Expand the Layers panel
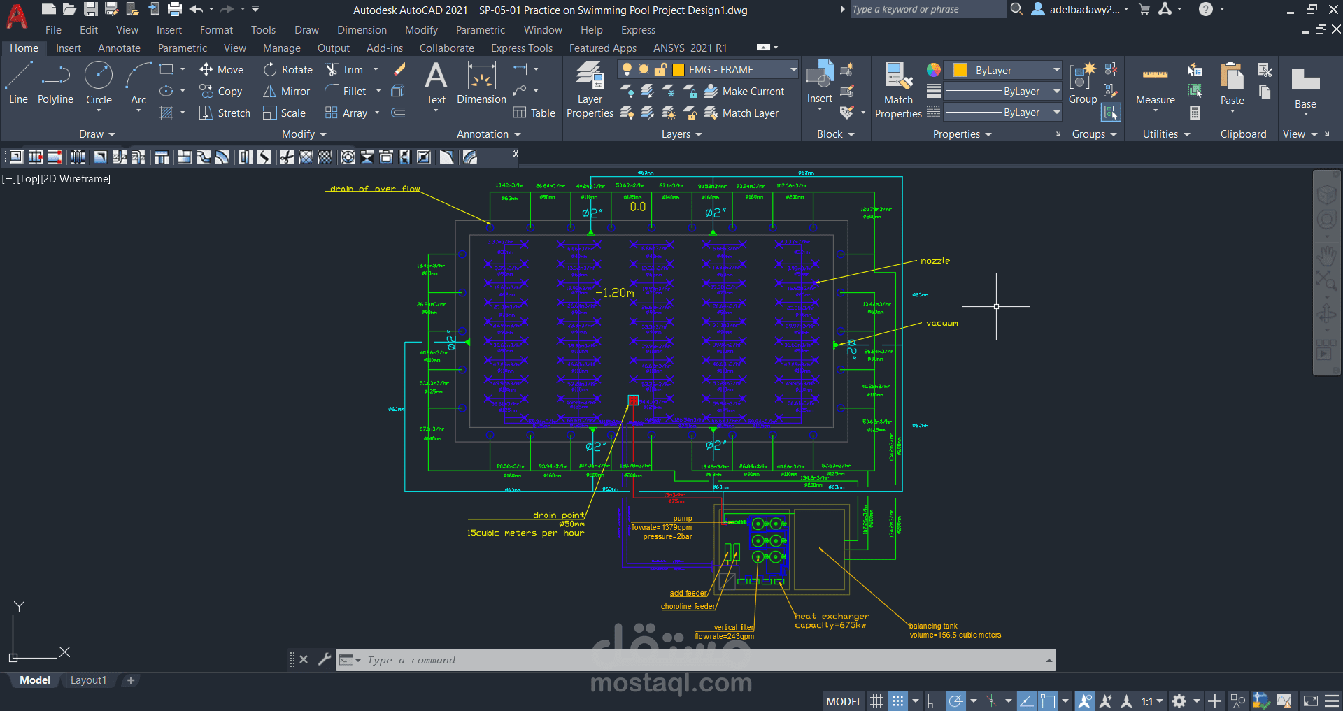1343x711 pixels. tap(682, 134)
